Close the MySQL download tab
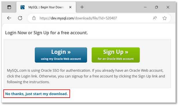This screenshot has height=106, width=179. [70, 7]
